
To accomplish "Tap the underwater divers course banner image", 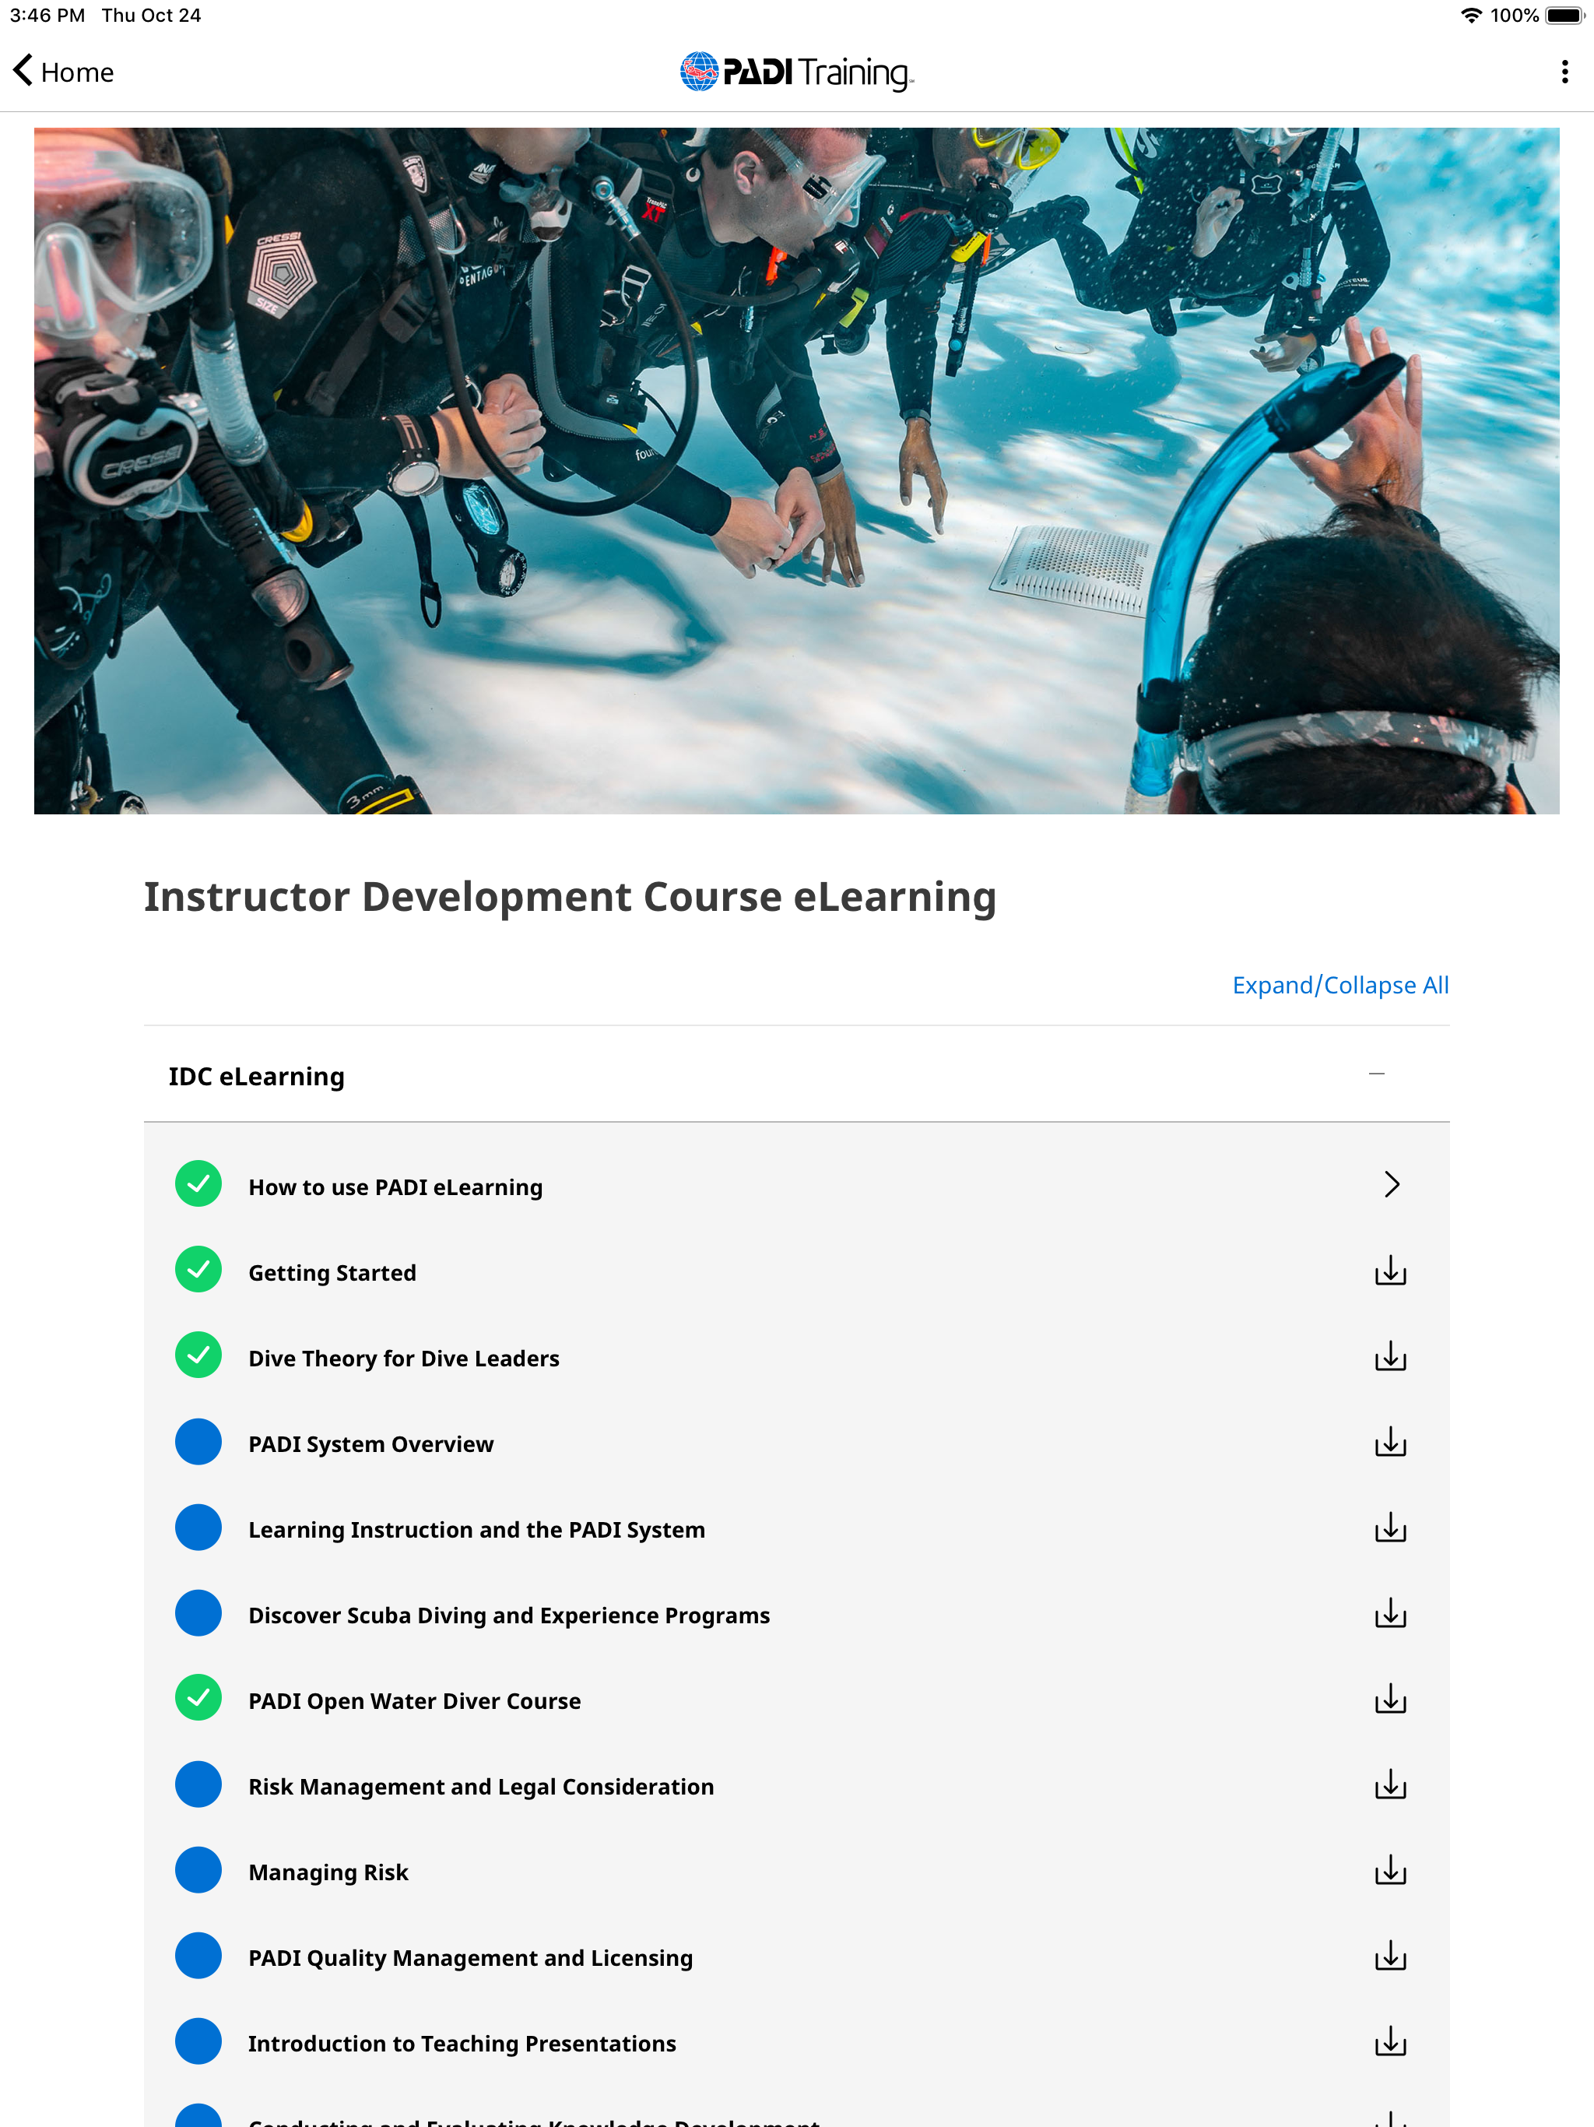I will coord(796,471).
